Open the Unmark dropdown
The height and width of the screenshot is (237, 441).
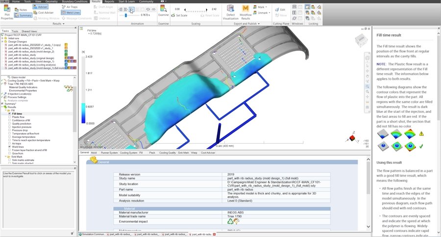[x=262, y=13]
